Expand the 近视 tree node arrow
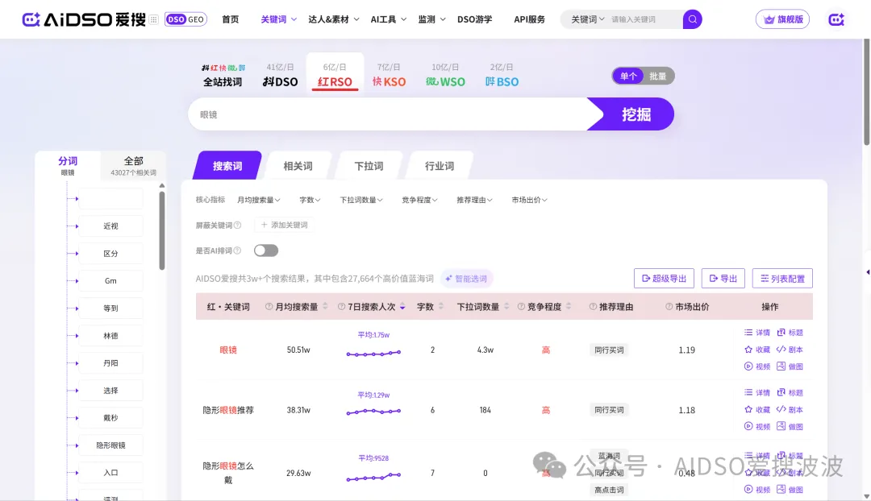This screenshot has width=871, height=501. 76,226
